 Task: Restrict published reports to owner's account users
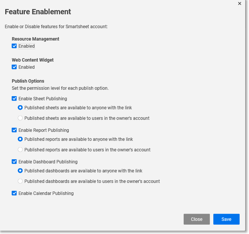click(21, 150)
